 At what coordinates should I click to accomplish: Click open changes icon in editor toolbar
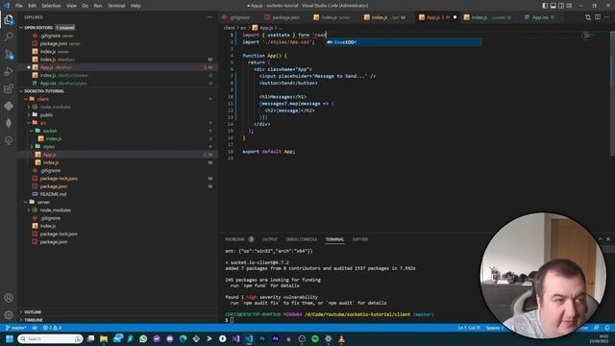point(587,17)
